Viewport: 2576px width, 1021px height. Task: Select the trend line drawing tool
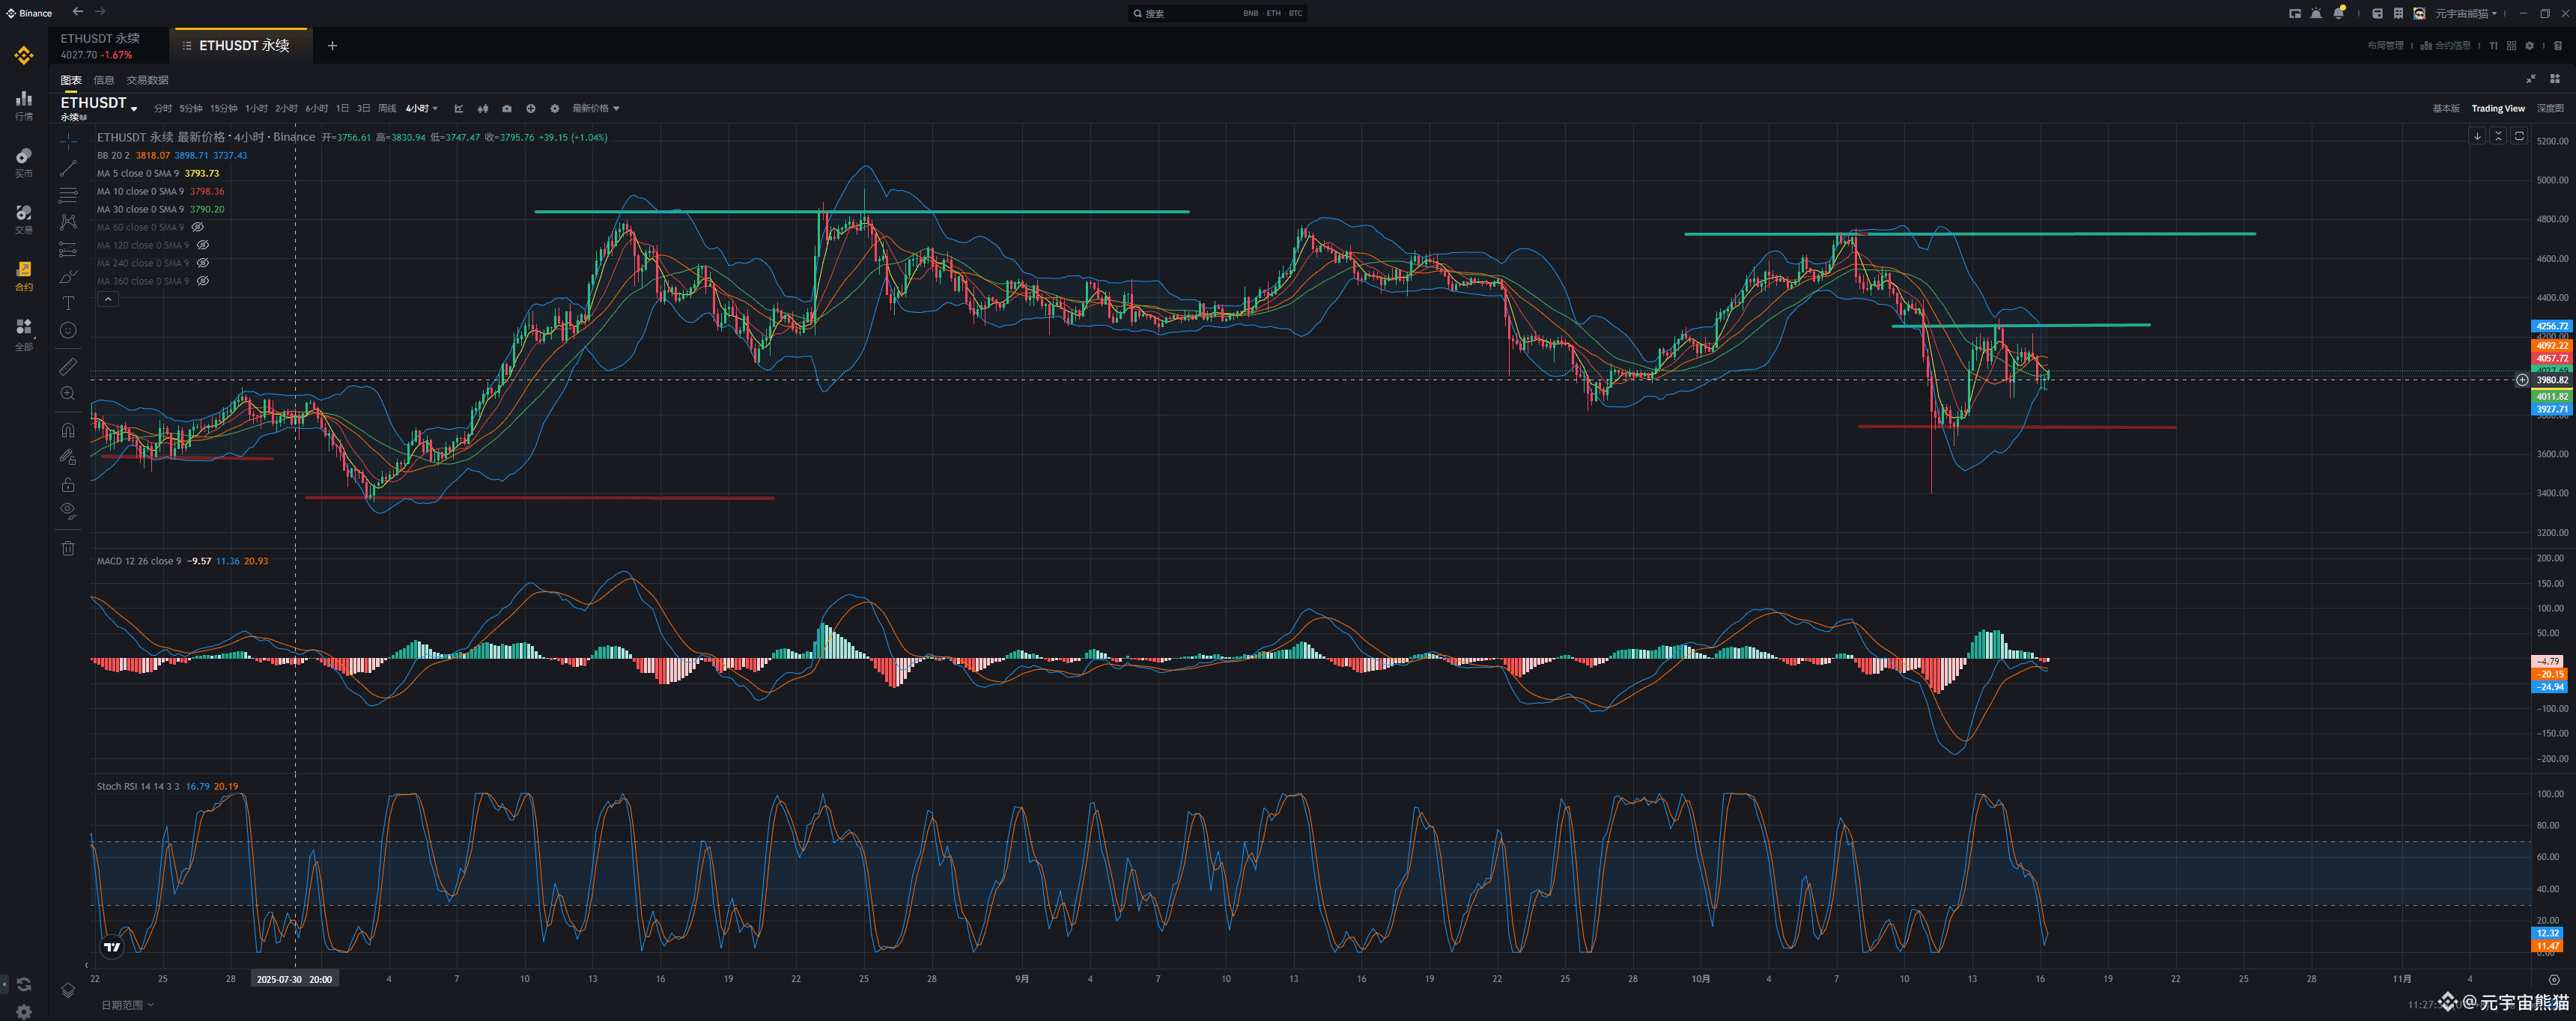tap(68, 168)
